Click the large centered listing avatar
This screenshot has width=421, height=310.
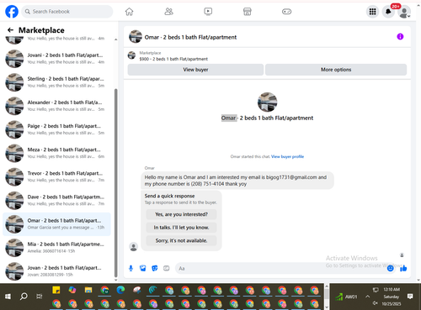(x=267, y=102)
